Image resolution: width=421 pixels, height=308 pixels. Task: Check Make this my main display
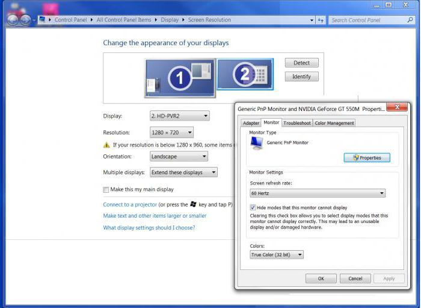[x=106, y=189]
